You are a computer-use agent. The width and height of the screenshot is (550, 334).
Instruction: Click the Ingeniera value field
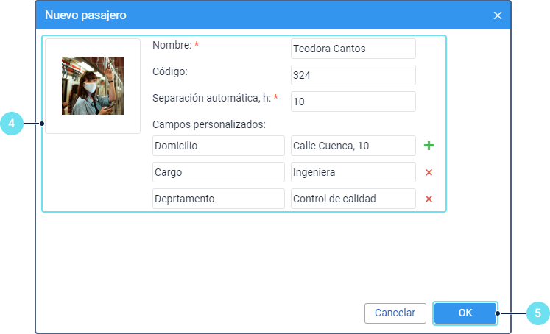point(353,172)
